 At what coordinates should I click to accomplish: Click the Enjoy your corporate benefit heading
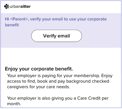pyautogui.click(x=39, y=69)
